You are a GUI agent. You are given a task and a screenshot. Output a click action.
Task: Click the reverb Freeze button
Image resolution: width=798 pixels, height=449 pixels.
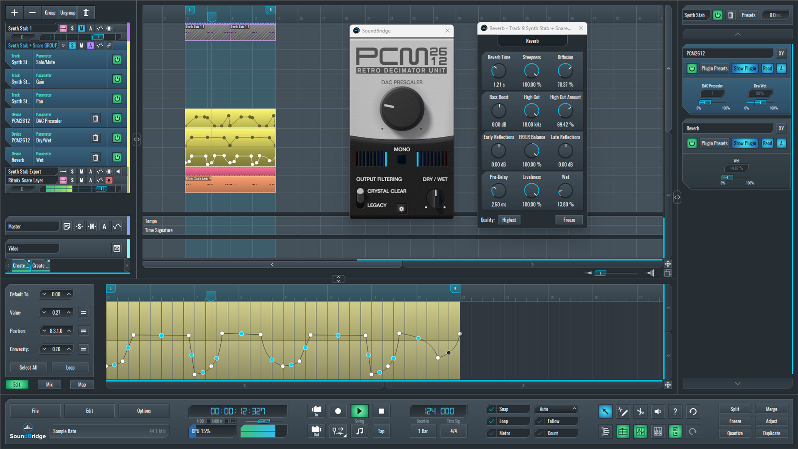569,220
